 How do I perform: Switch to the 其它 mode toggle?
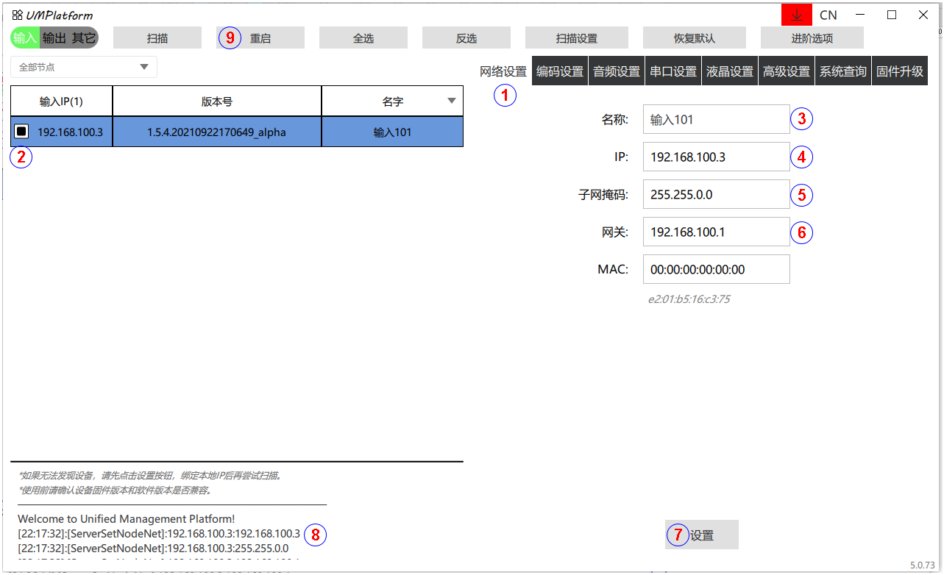tap(83, 37)
